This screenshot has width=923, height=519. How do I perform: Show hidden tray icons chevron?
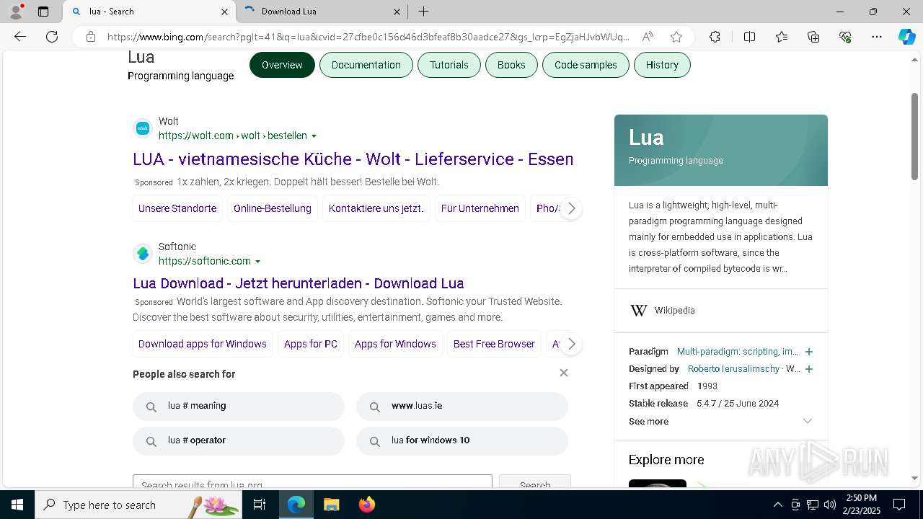(777, 505)
